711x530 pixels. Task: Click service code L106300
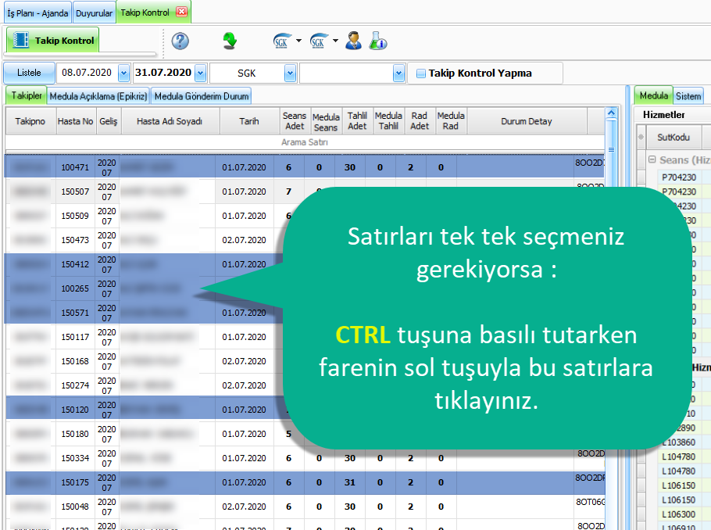coord(679,514)
